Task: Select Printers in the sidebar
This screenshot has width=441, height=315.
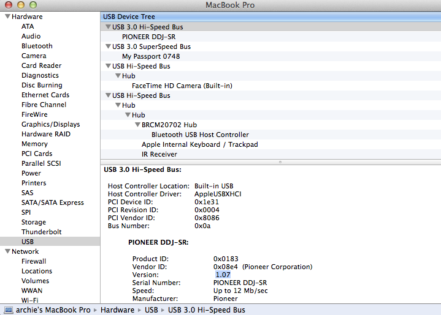Action: [34, 183]
